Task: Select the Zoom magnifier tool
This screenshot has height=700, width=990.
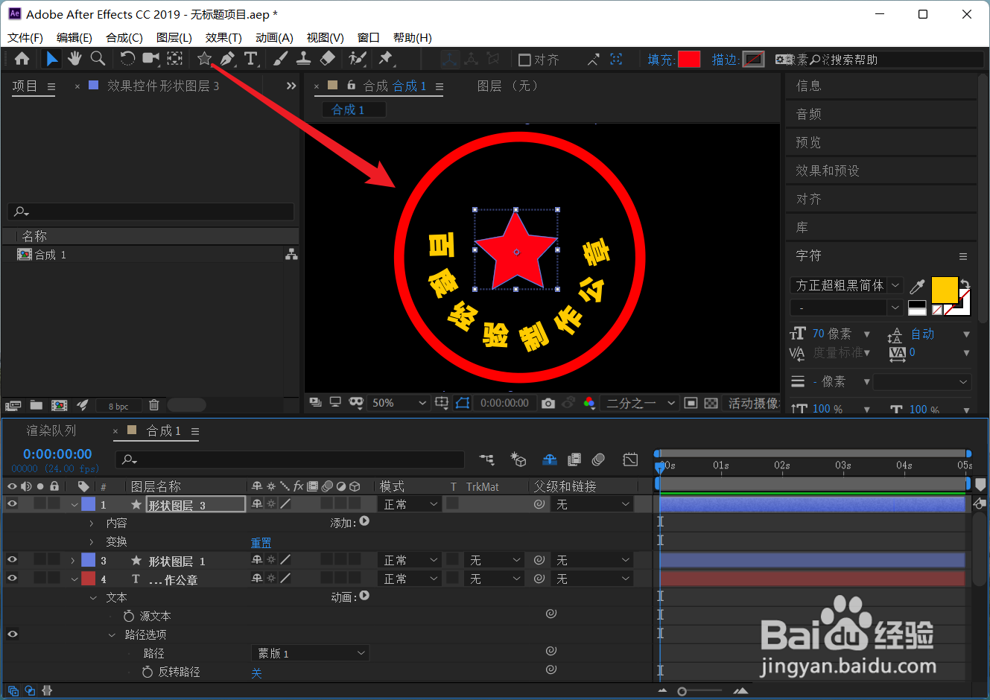Action: pos(98,59)
